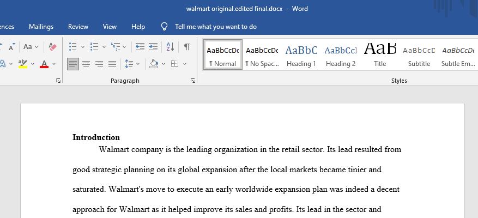Click the Line and Paragraph Spacing icon
478x218 pixels.
pyautogui.click(x=129, y=64)
